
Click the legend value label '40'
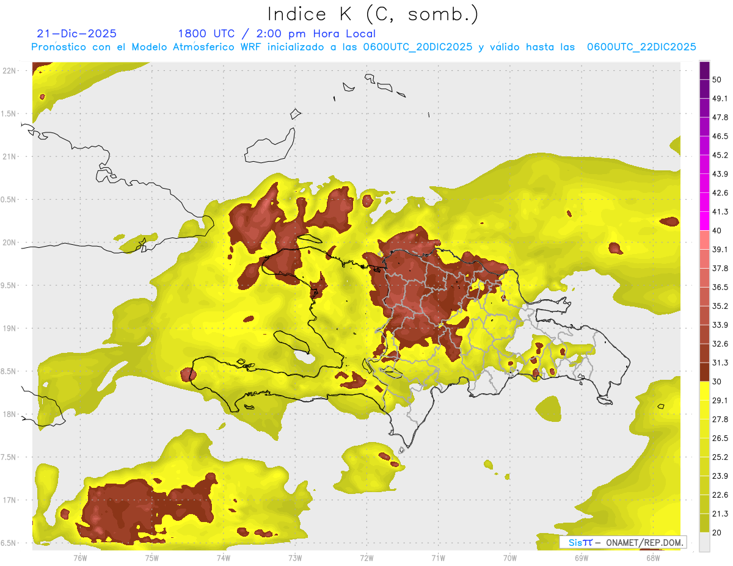(717, 231)
